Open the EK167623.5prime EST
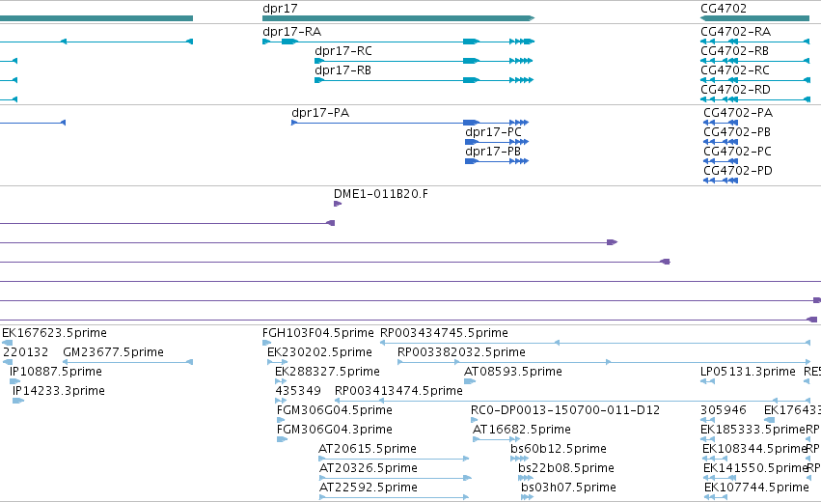Image resolution: width=821 pixels, height=502 pixels. tap(8, 343)
